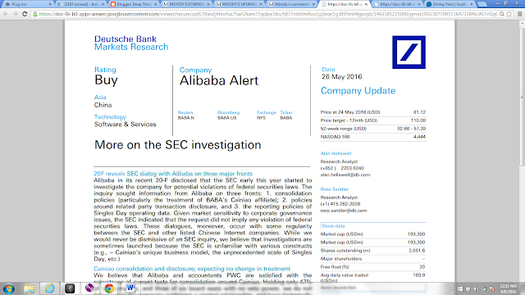Close the Shirley Yam tab
Screen dimensions: 525x295
tap(472, 4)
